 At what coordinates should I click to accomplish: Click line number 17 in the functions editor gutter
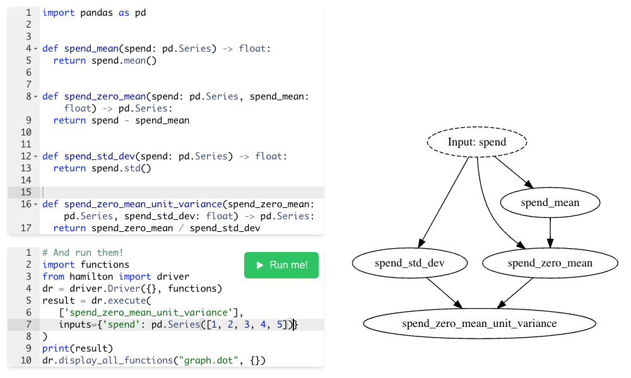click(25, 228)
